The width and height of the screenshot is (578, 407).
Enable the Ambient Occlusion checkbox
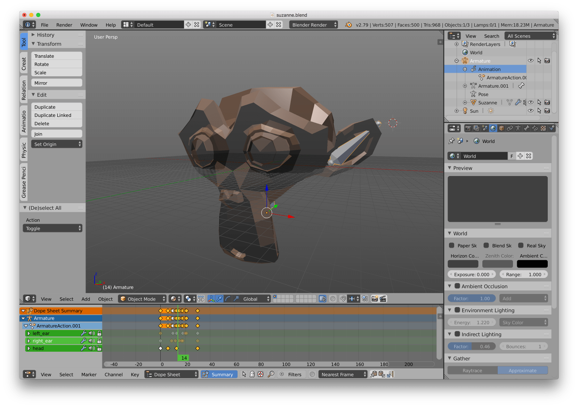point(458,286)
